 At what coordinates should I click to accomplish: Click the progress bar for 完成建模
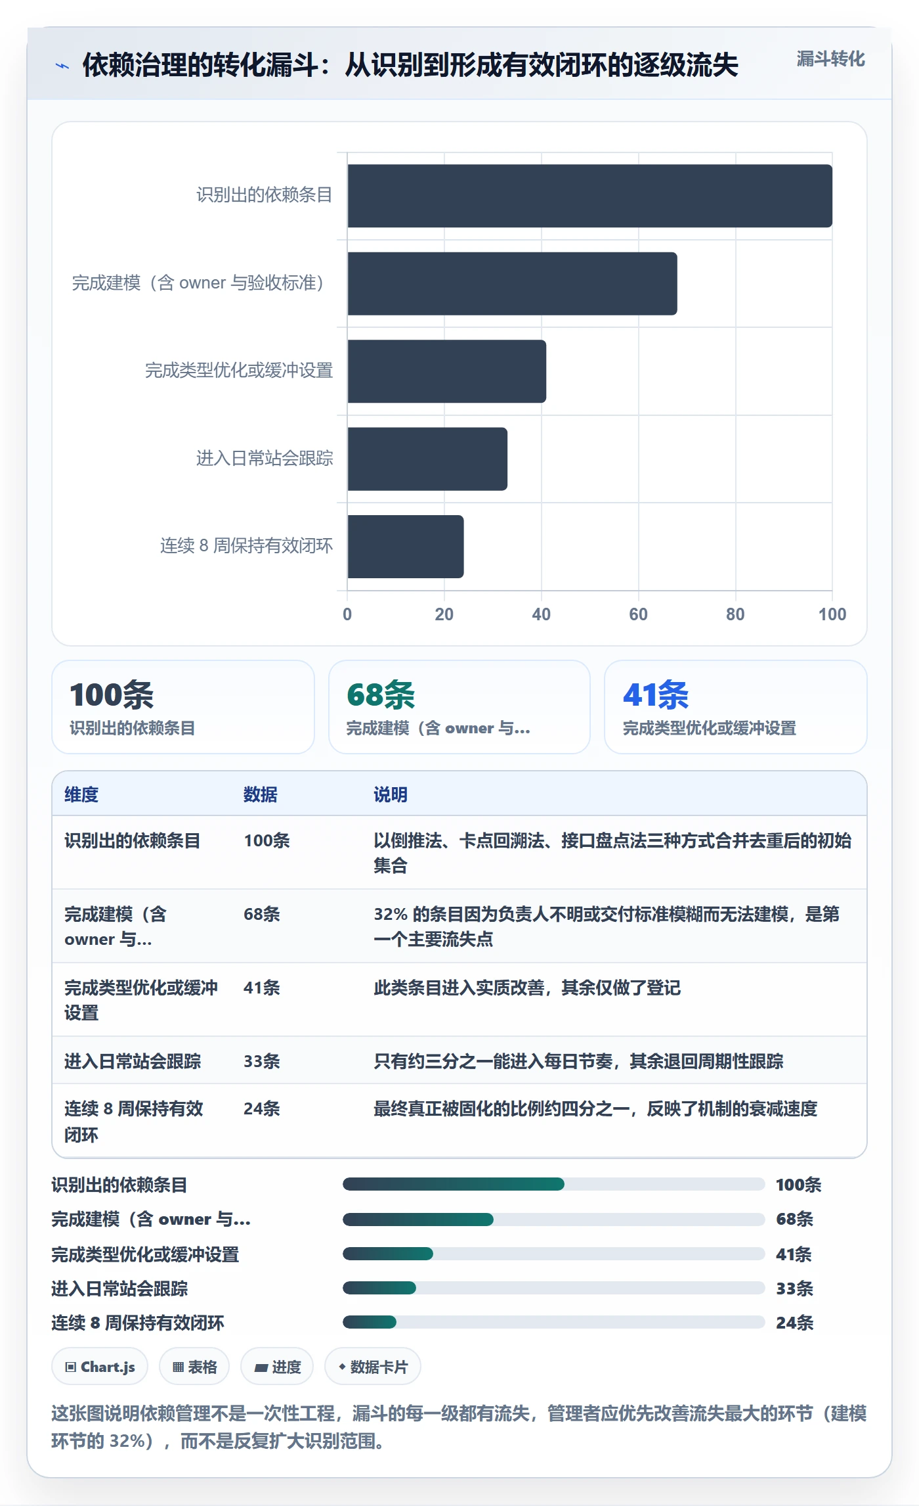(553, 1220)
